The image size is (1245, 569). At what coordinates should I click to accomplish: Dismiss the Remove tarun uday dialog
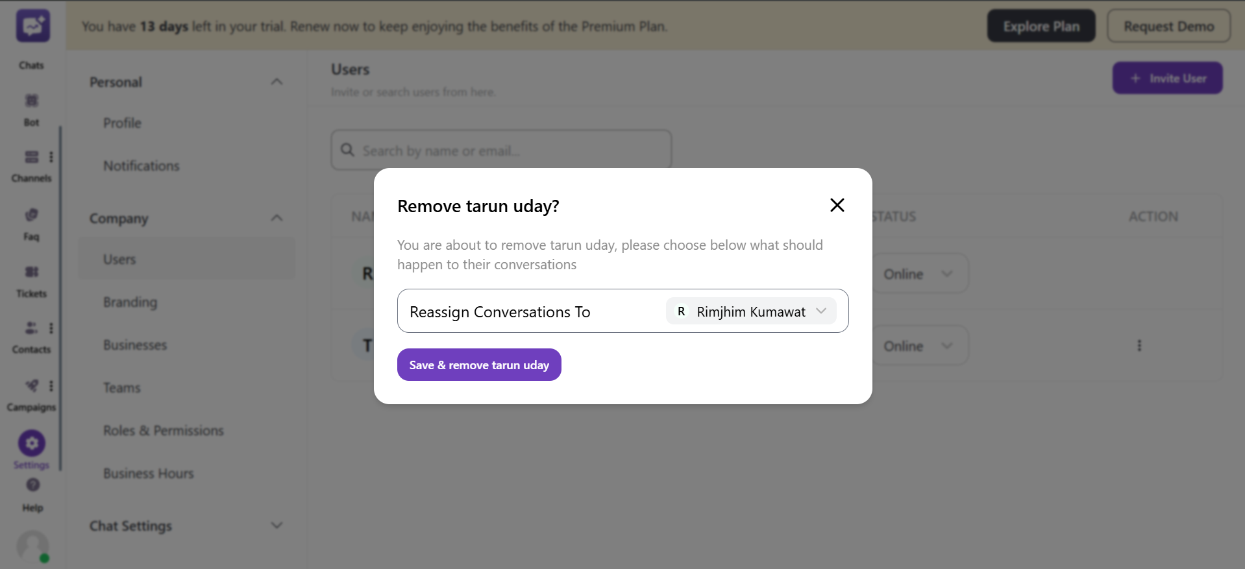coord(837,205)
